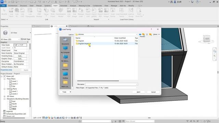This screenshot has height=123, width=219.
Task: Toggle the North elevation box
Action: click(x=11, y=104)
